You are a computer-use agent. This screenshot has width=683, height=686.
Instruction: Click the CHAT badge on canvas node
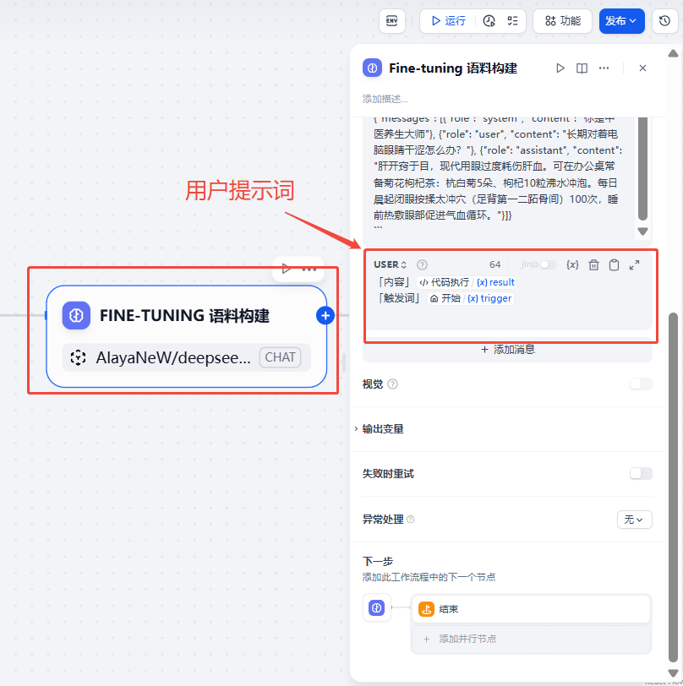280,357
